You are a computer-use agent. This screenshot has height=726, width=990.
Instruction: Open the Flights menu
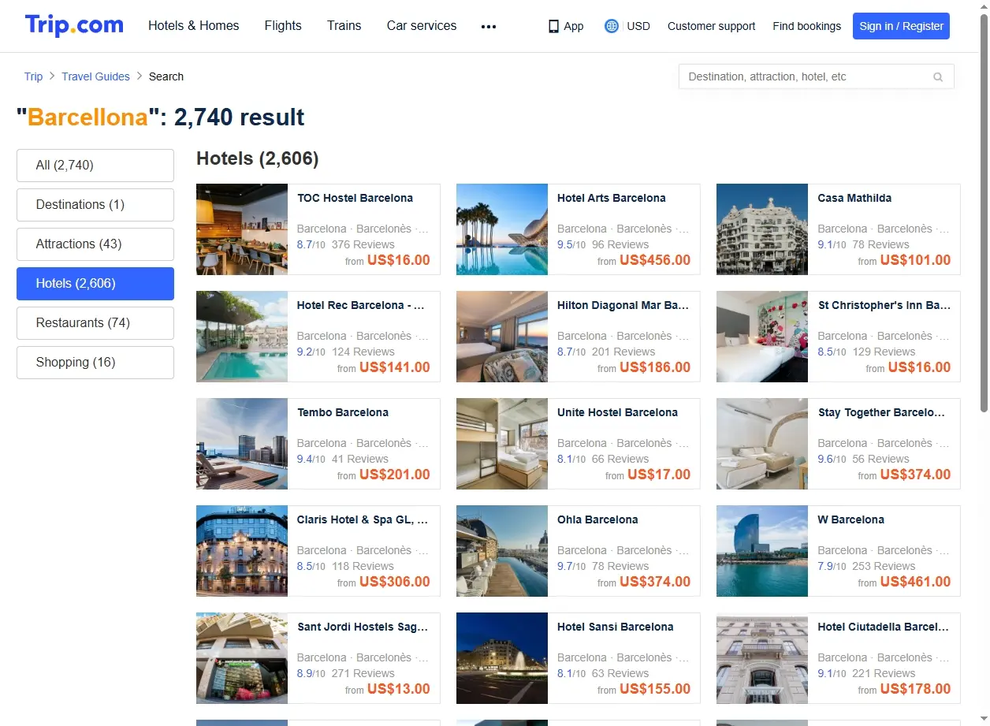[283, 26]
